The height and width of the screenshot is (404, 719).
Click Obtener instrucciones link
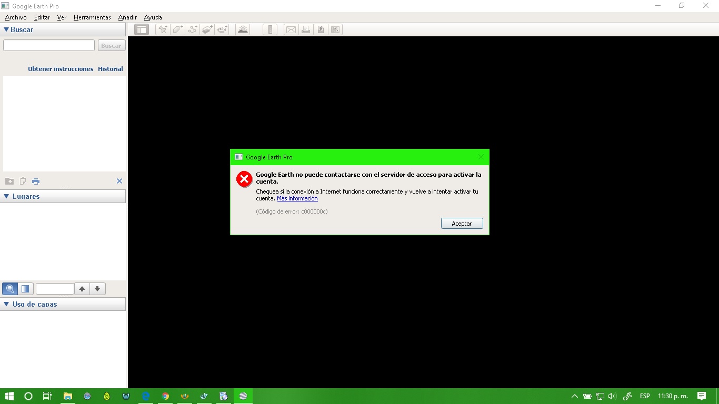click(61, 69)
